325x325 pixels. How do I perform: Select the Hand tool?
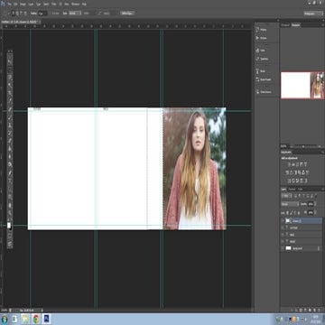[x=10, y=205]
